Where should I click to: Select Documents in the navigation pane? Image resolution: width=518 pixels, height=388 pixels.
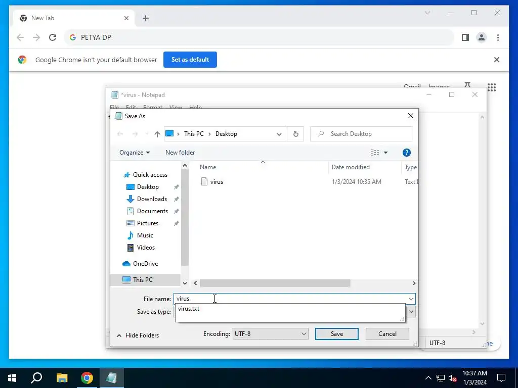152,211
